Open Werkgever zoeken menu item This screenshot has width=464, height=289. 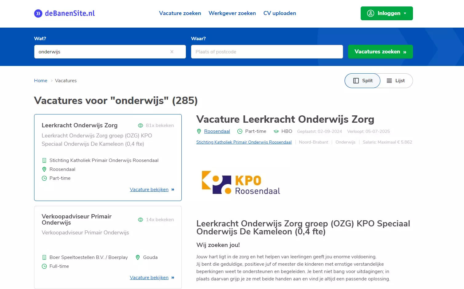[x=232, y=13]
